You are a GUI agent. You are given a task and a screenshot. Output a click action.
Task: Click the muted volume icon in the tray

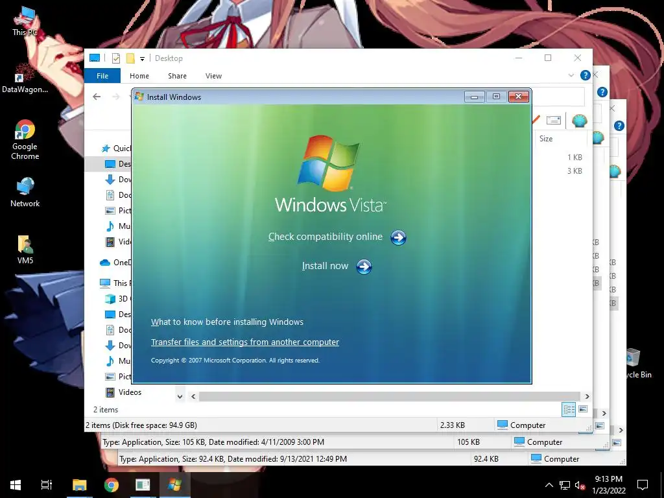(580, 485)
